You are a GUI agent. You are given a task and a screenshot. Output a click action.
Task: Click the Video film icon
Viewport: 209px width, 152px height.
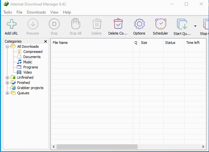click(x=19, y=72)
